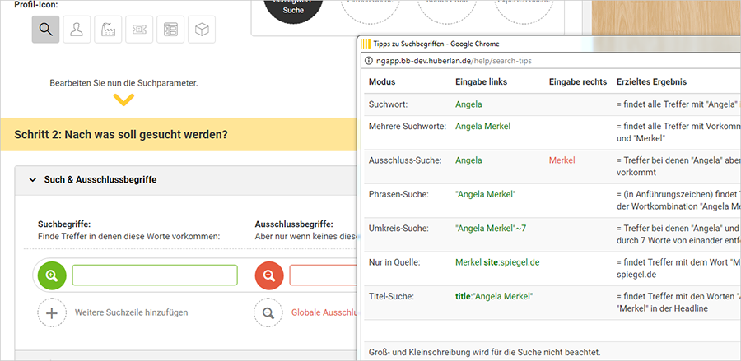Screen dimensions: 741x361
Task: Click the Weitere Suchzeile hinzufügen link
Action: coord(132,312)
